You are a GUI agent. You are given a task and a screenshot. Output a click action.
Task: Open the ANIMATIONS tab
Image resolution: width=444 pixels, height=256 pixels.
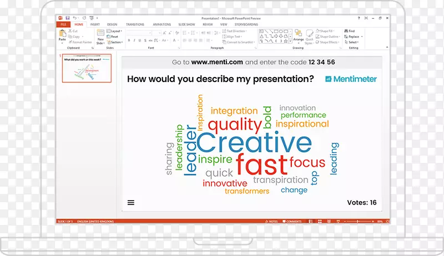point(162,24)
